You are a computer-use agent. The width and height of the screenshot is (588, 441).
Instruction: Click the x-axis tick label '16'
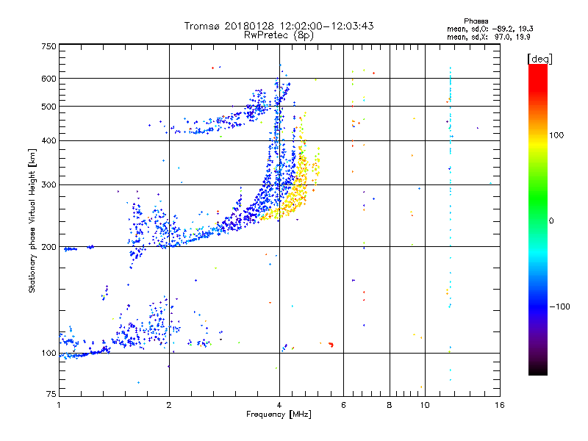[500, 406]
